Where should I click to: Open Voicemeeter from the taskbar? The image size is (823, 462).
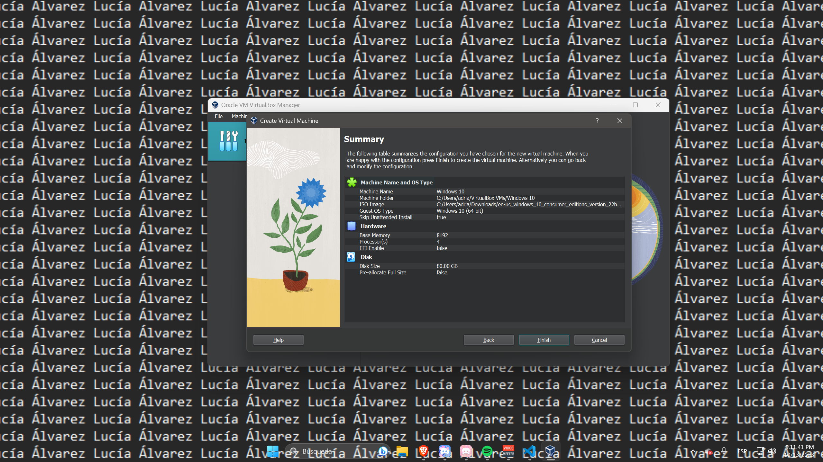(508, 451)
